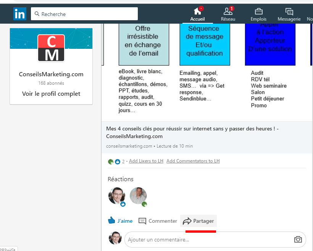Click the Commenter button

158,221
